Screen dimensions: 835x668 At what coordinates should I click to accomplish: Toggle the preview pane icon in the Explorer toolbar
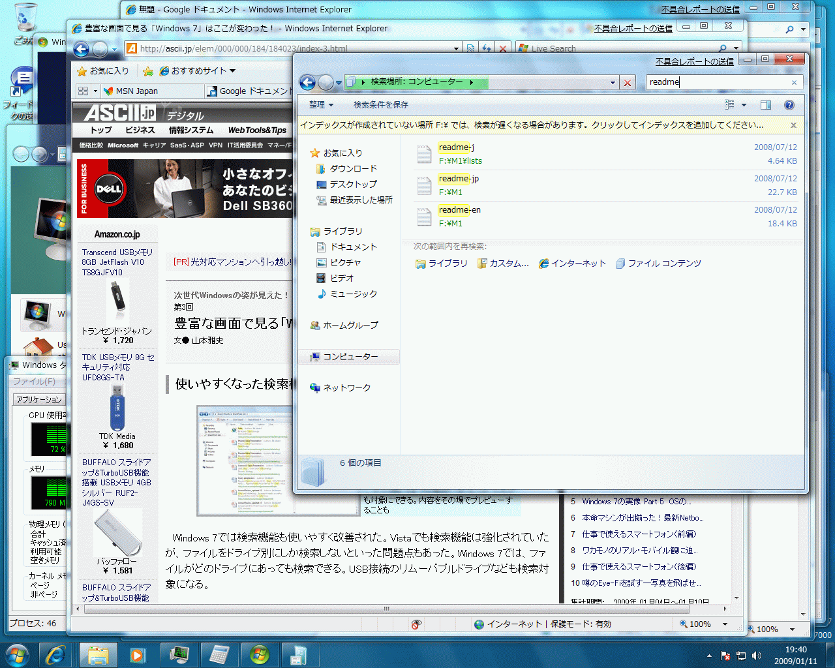[x=766, y=105]
